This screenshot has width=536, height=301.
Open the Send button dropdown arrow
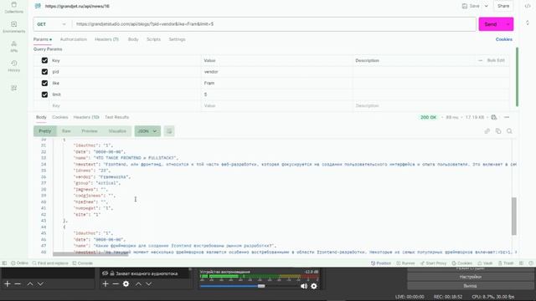508,24
